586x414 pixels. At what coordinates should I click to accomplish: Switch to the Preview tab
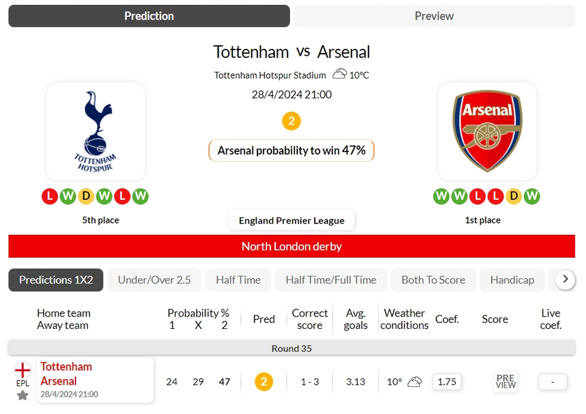pos(434,16)
